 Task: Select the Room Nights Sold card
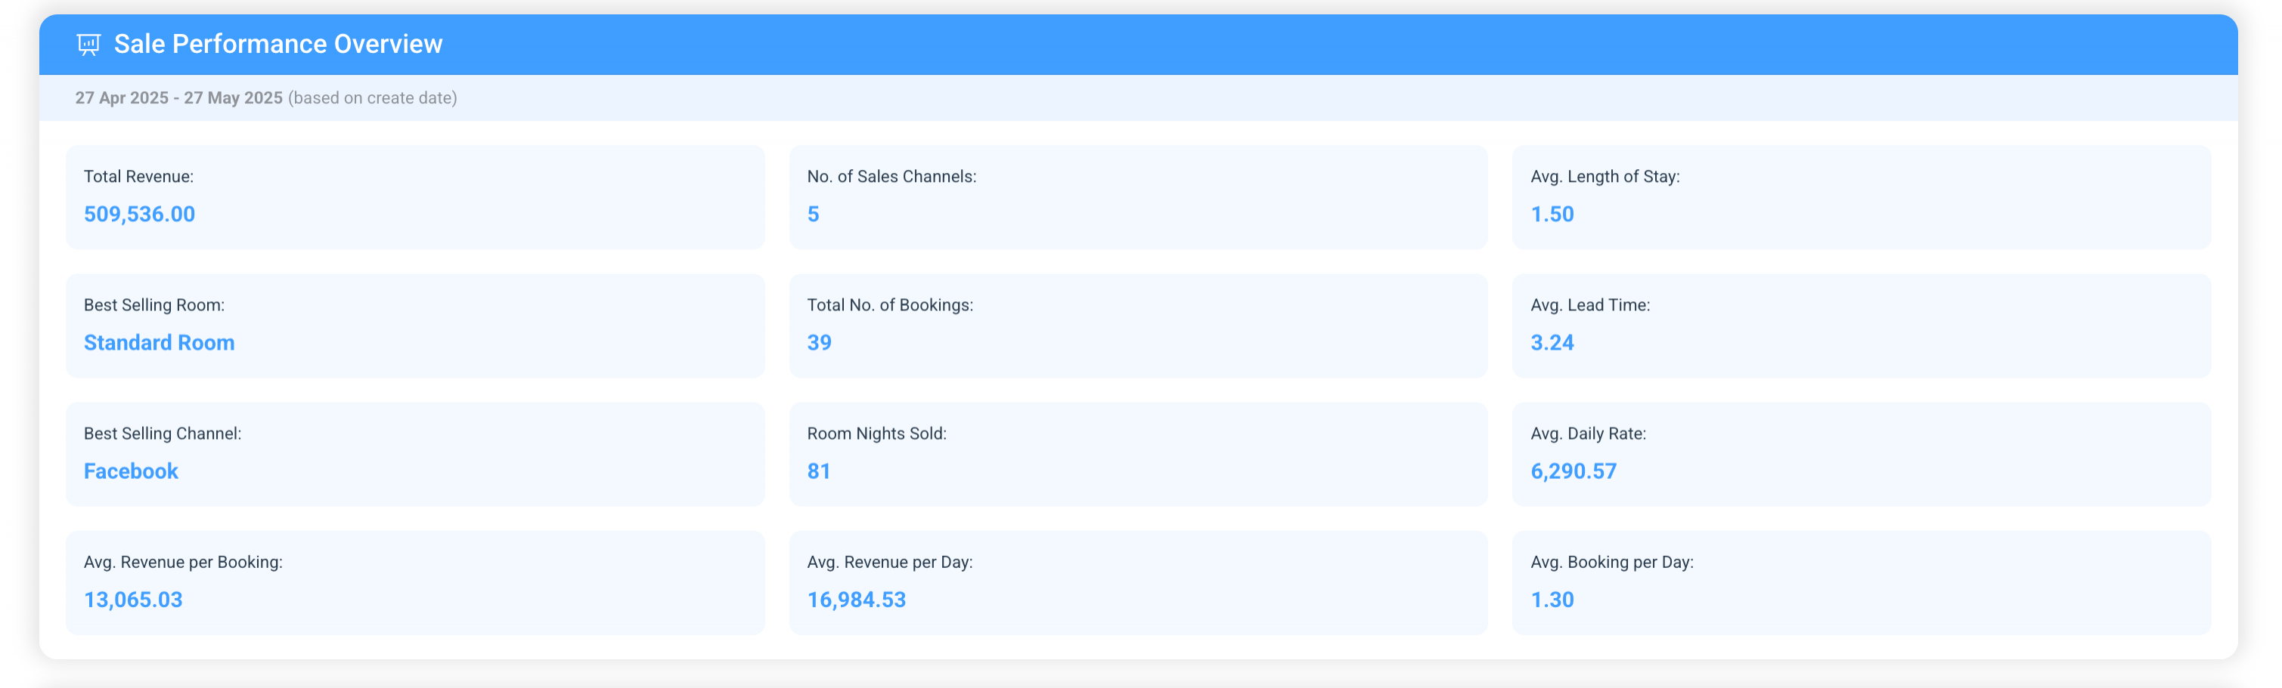click(1137, 454)
